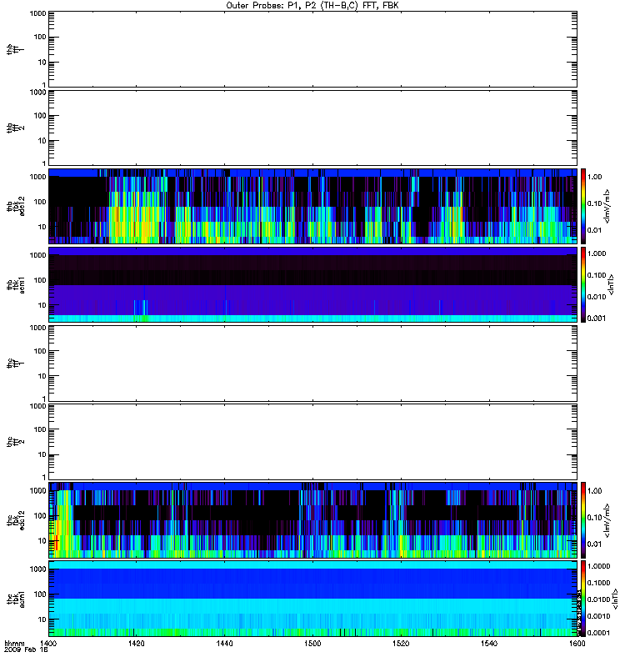
Task: Click the '1440' time axis tick label
Action: [x=224, y=644]
